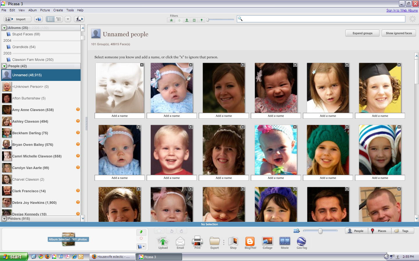Image resolution: width=419 pixels, height=261 pixels.
Task: Toggle the faces-only filter
Action: [x=187, y=20]
